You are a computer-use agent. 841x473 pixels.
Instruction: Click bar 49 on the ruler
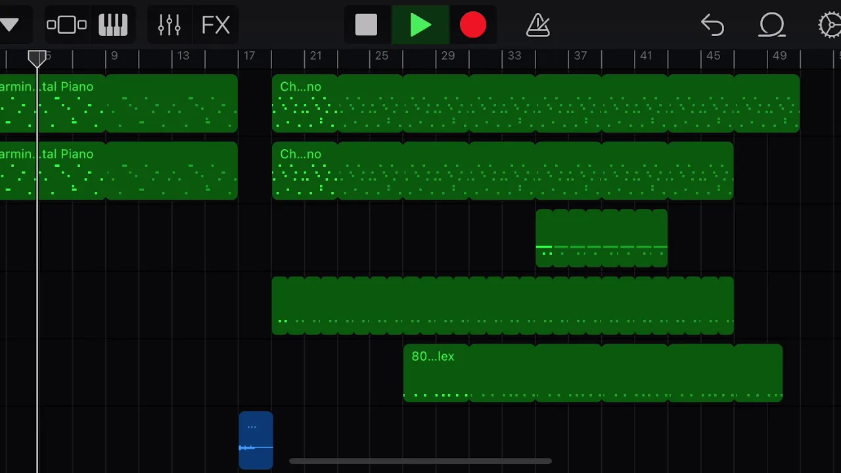779,56
